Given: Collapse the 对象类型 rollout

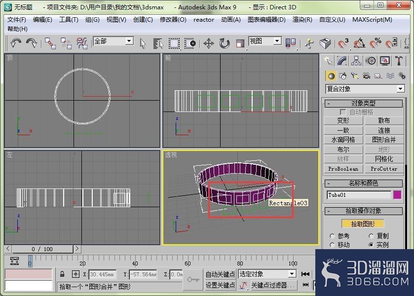Looking at the screenshot, I should point(364,103).
